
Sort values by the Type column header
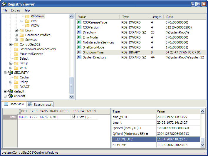[134, 17]
